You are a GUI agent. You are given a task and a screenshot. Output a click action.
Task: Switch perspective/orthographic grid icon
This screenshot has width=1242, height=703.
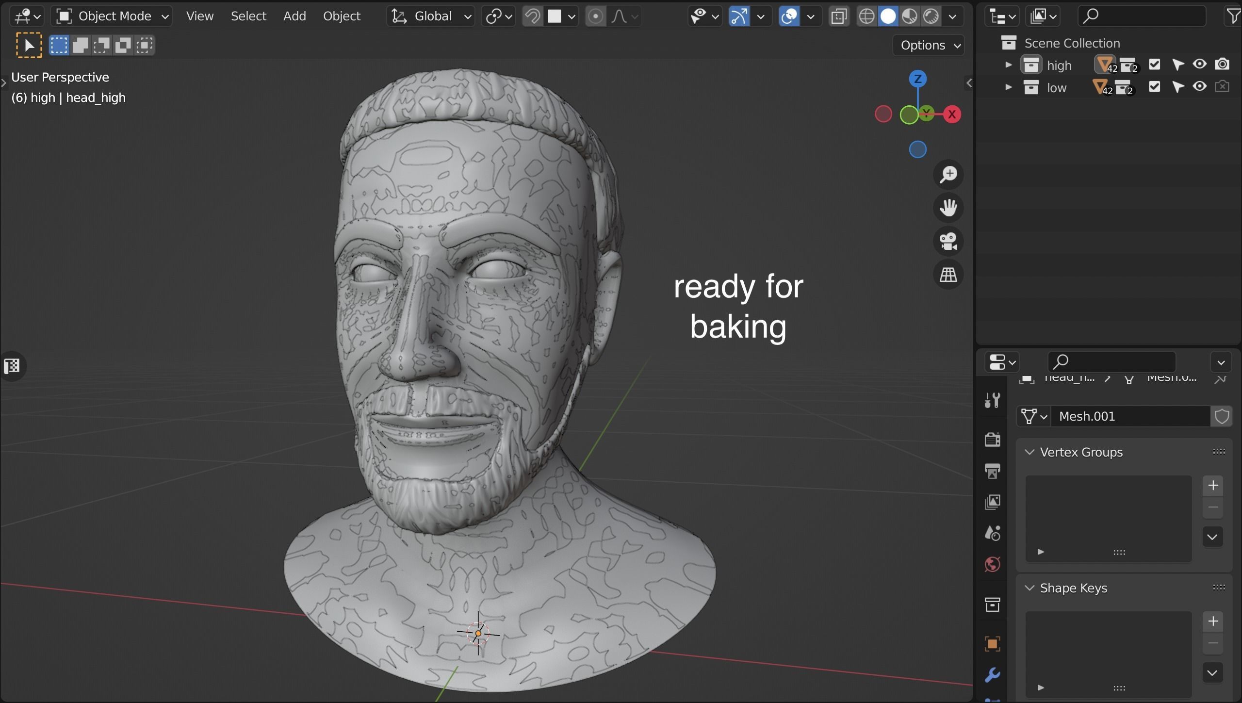[x=948, y=275]
